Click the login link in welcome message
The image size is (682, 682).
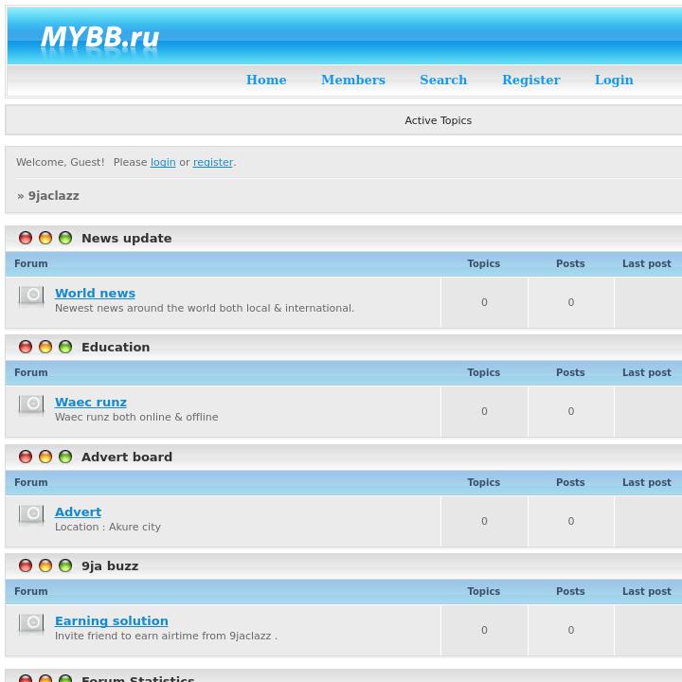[163, 163]
